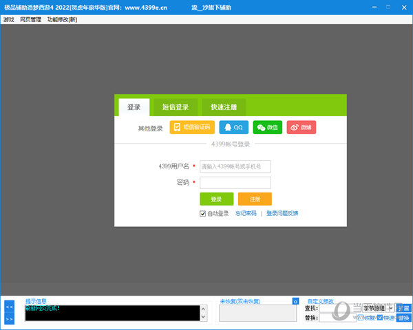
Task: Click the 未恢复 list box
Action: [258, 313]
